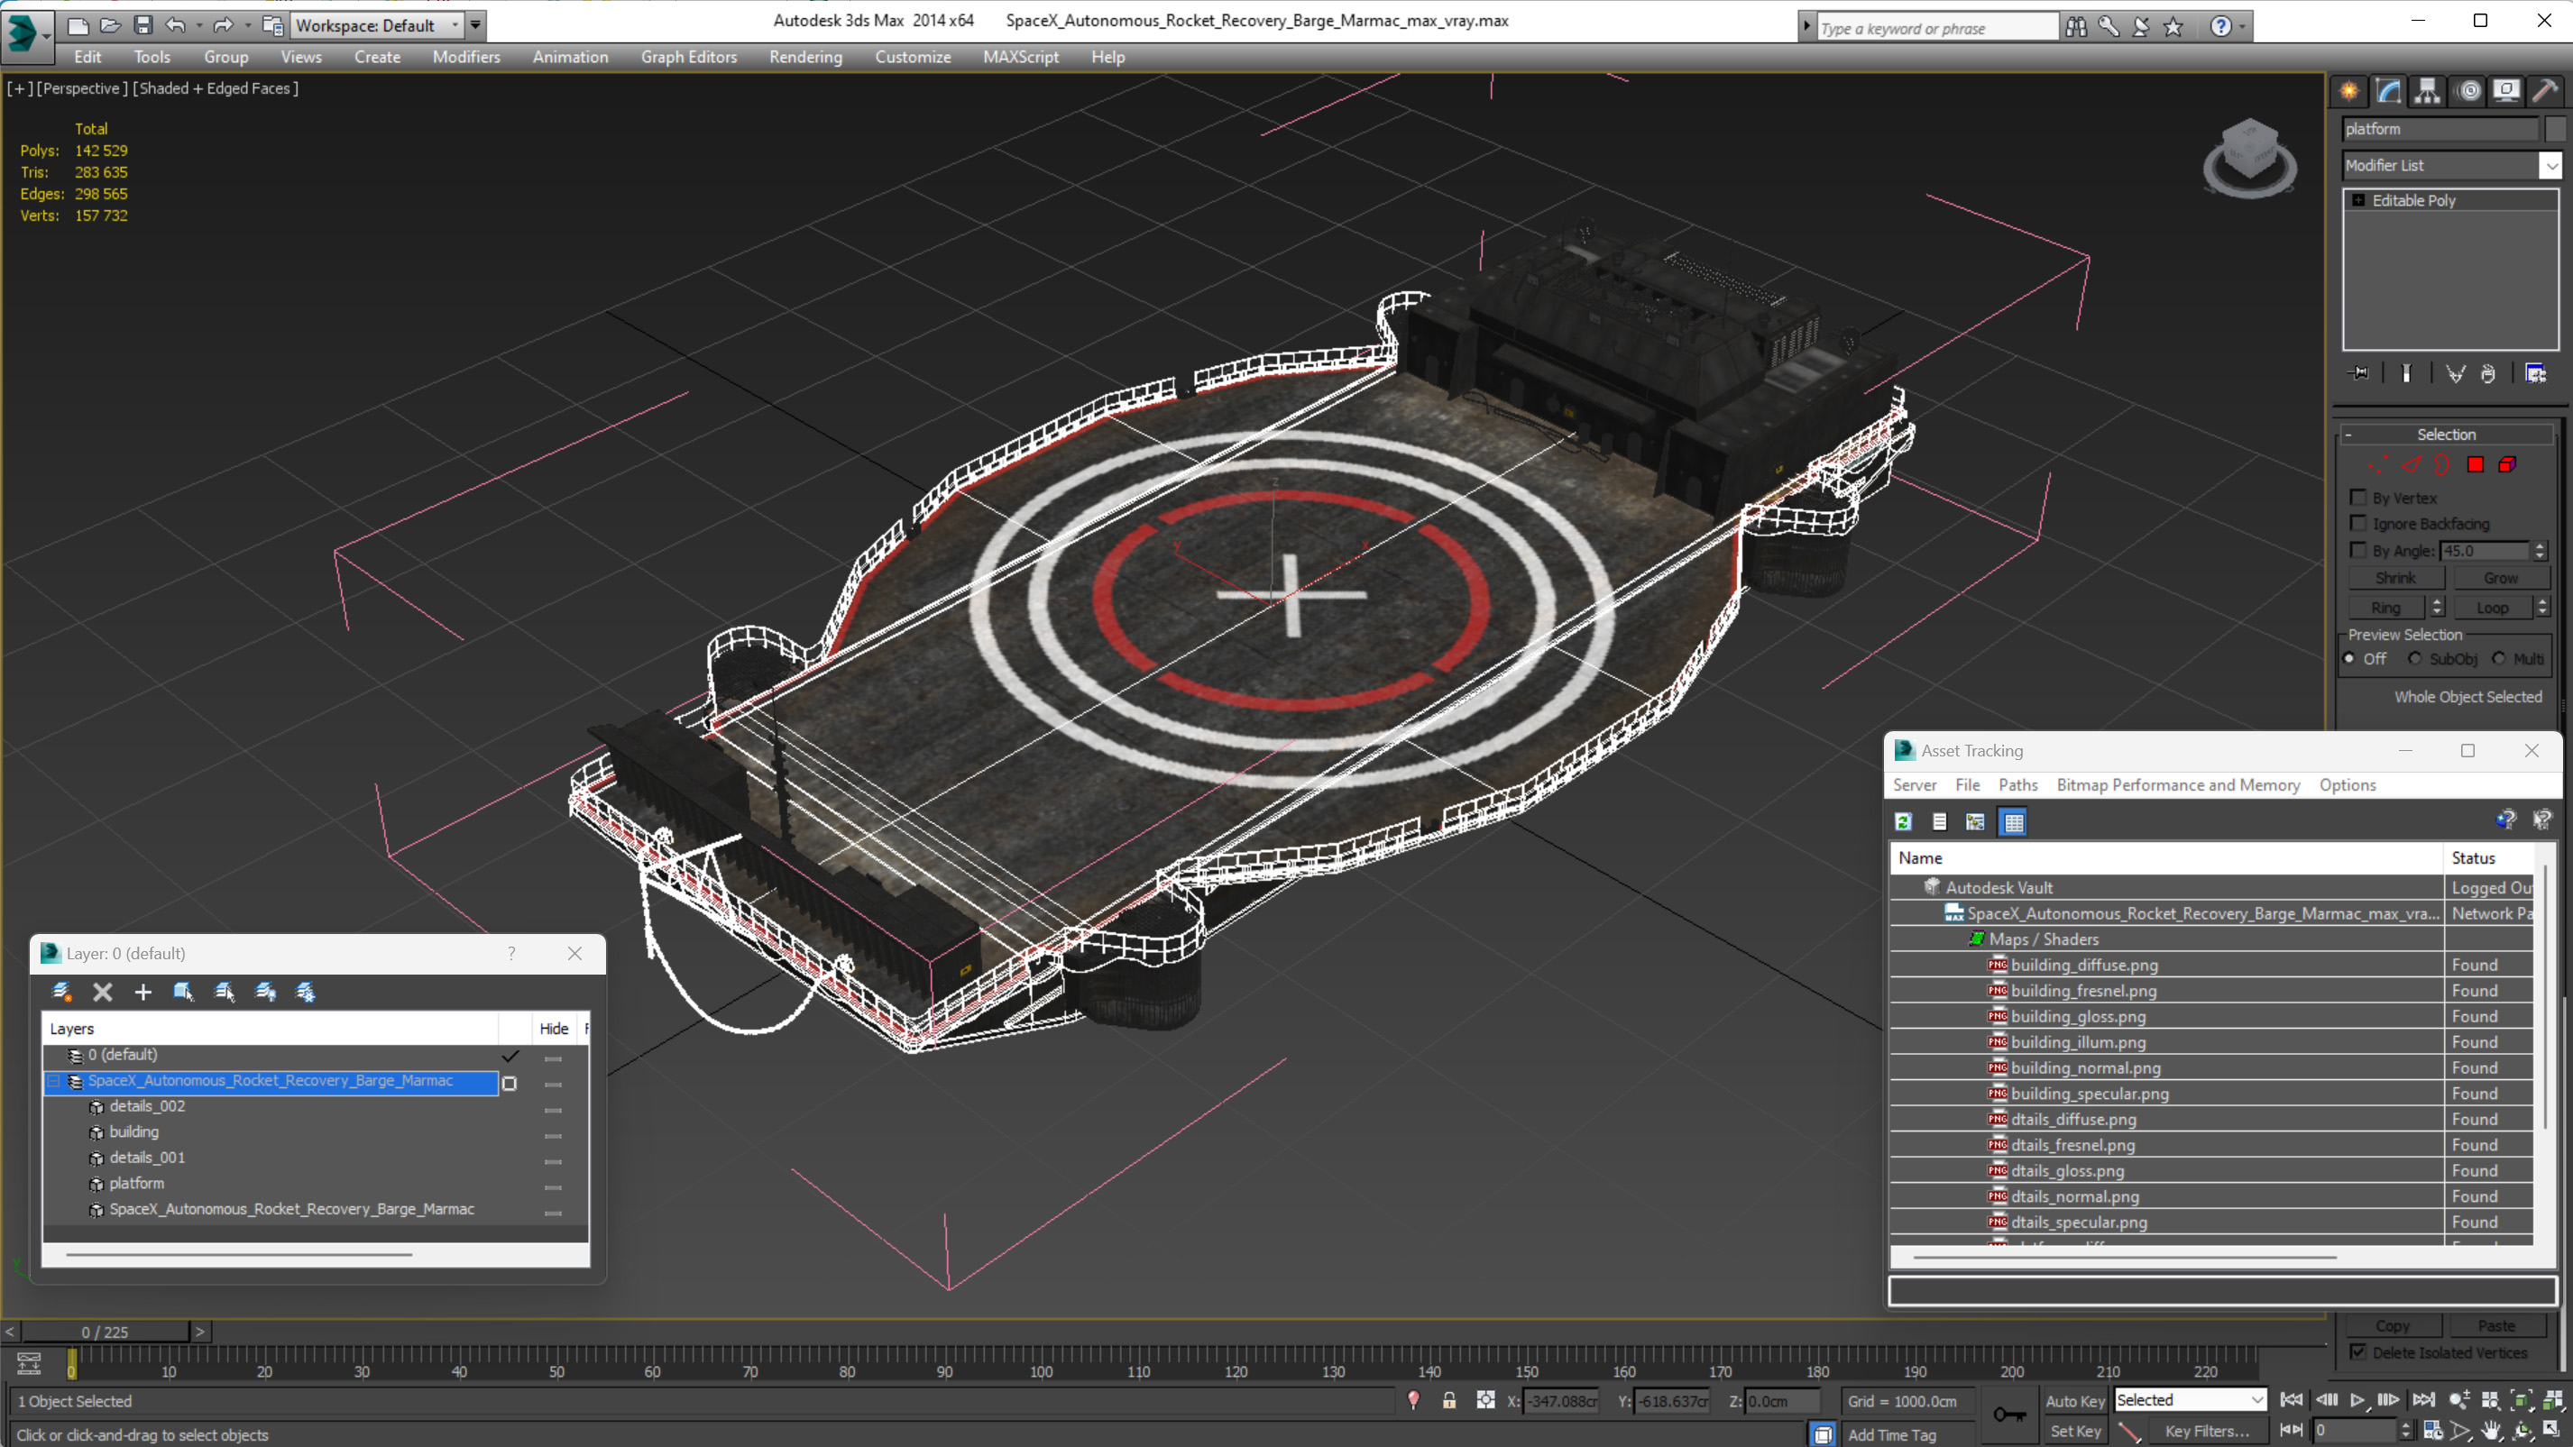Enable the By Angle checkbox
The height and width of the screenshot is (1447, 2573).
(x=2358, y=550)
